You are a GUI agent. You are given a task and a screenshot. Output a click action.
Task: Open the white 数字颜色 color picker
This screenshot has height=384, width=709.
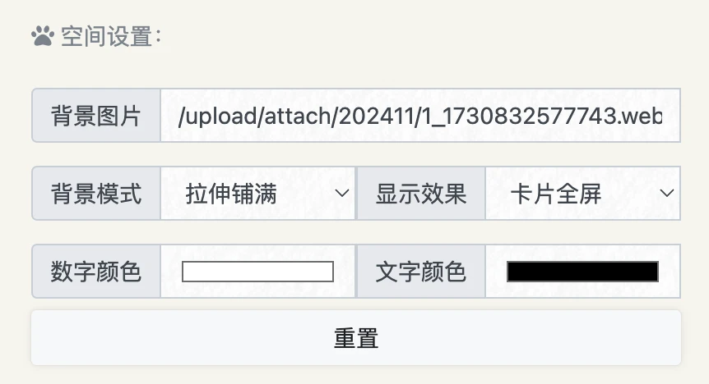[x=257, y=272]
